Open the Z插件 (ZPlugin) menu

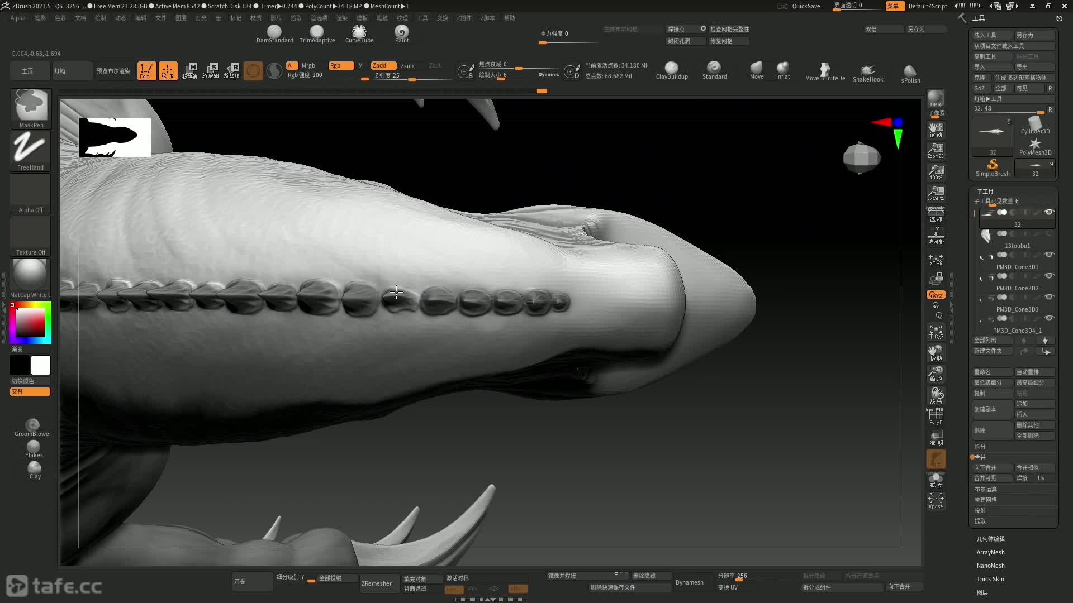point(464,18)
